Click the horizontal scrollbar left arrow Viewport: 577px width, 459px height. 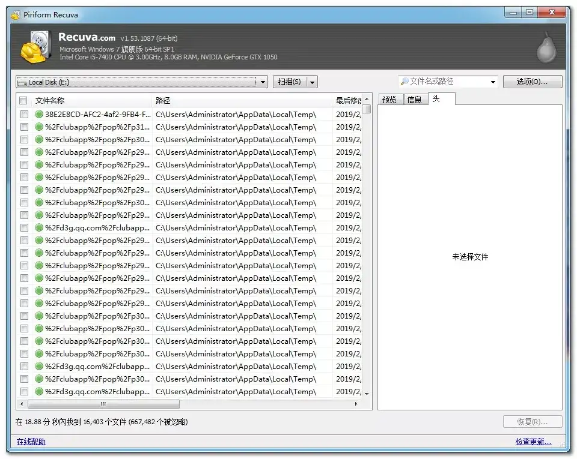(x=22, y=404)
